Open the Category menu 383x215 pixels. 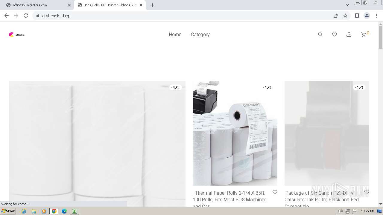coord(200,34)
